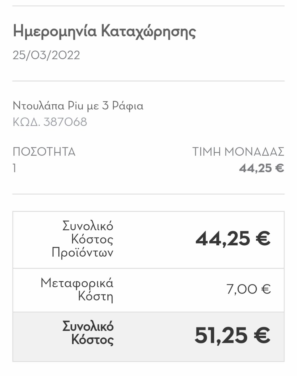Click the Συνολικό Κόστος Προϊόντων label
The image size is (297, 376).
pyautogui.click(x=82, y=239)
